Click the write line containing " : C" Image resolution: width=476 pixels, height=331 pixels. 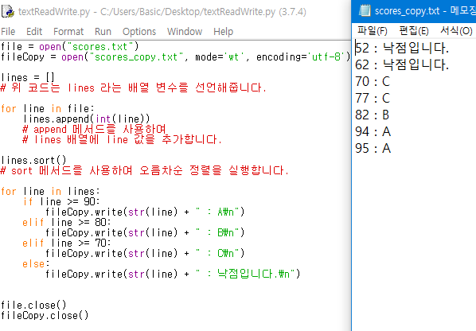click(145, 253)
